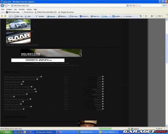168x134 pixels.
Task: Click the Add to Favorites icon
Action: click(5, 16)
